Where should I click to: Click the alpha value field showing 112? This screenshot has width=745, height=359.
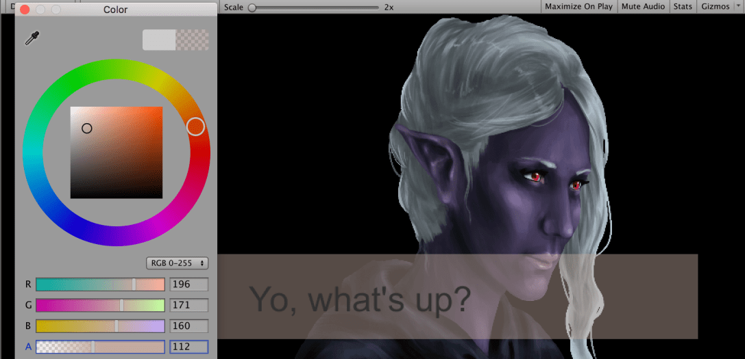click(x=188, y=347)
